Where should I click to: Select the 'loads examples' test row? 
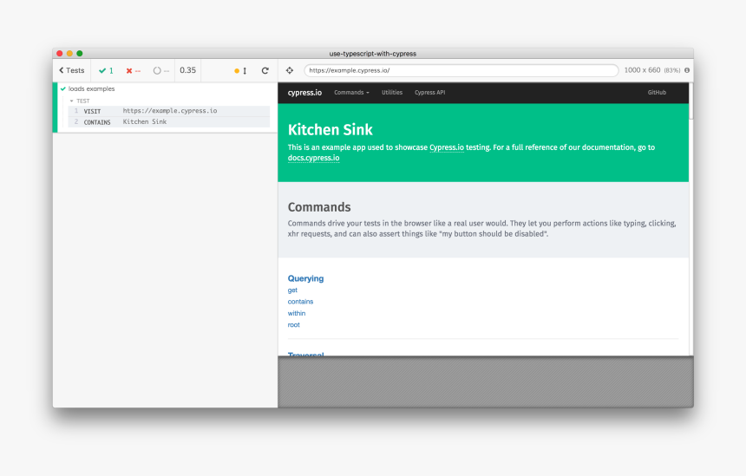coord(91,89)
